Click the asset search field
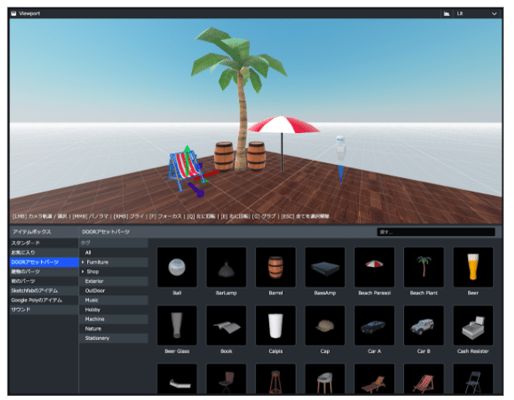Screen dimensions: 514x400 436,232
